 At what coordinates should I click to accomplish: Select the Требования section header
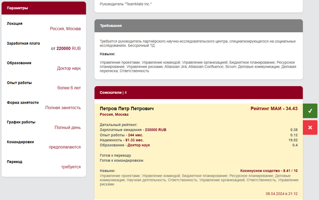[198, 26]
